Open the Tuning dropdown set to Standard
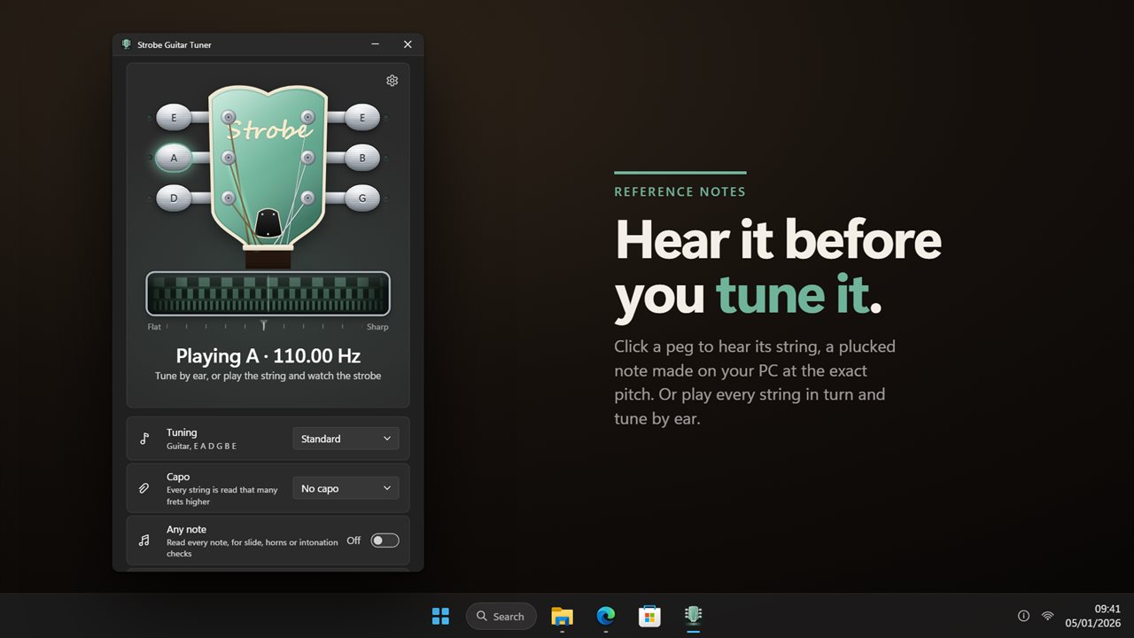This screenshot has height=638, width=1134. (x=346, y=439)
